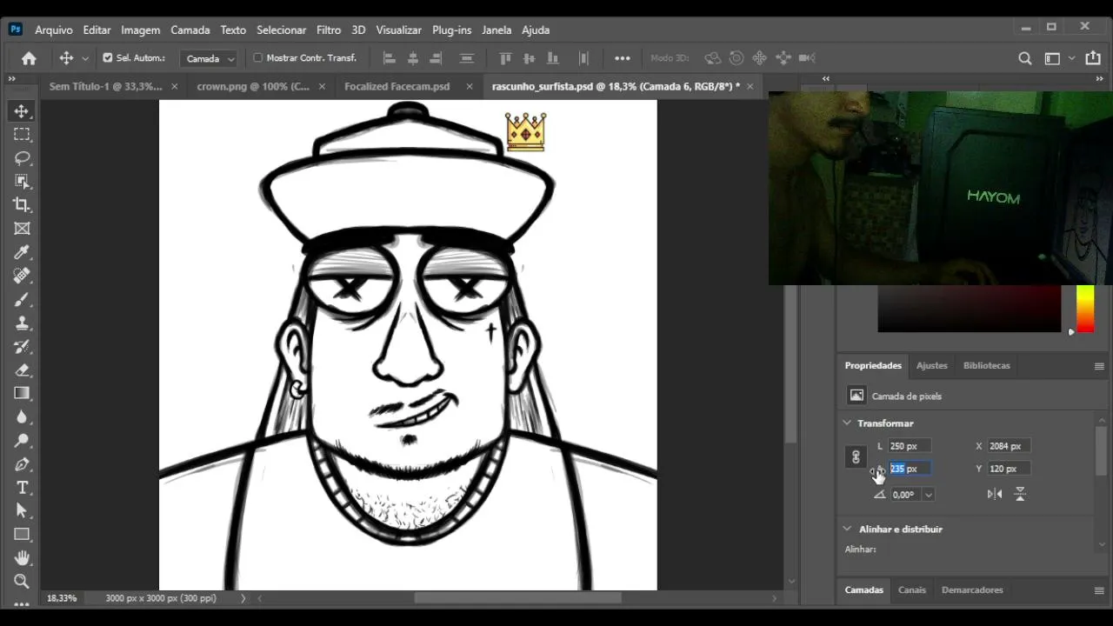Open the Arquivo menu
The height and width of the screenshot is (626, 1113).
[54, 30]
